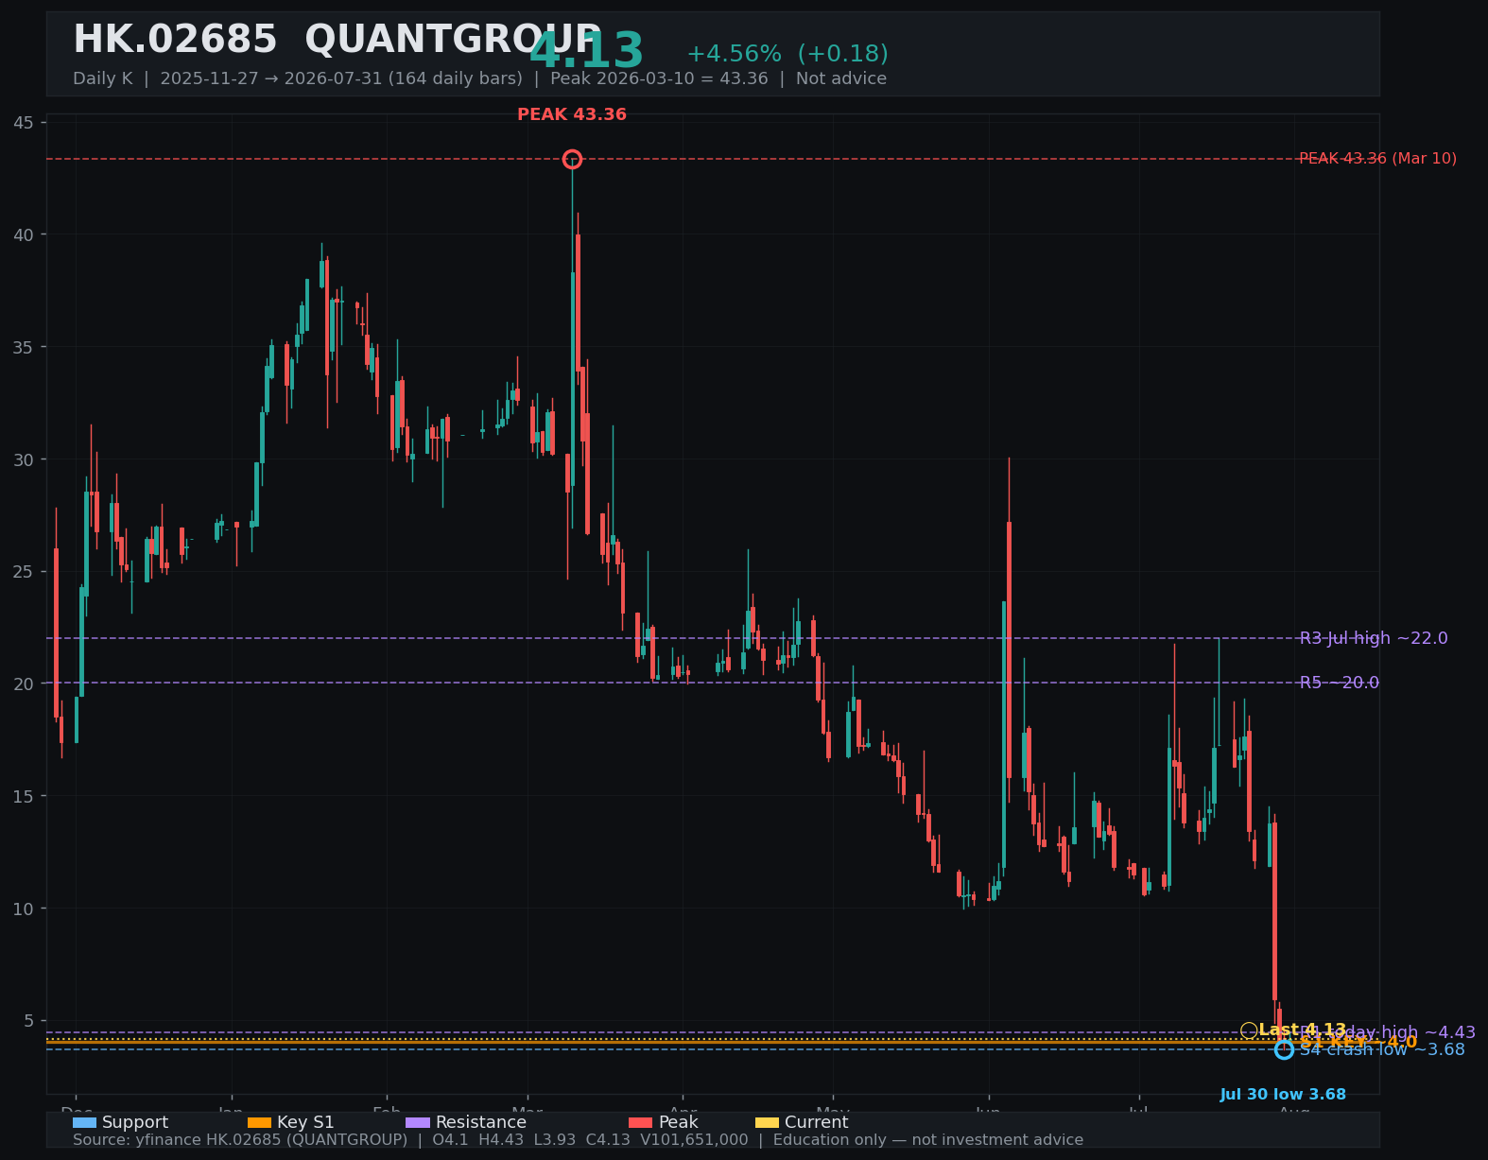Click the yellow Current legend swatch
This screenshot has width=1488, height=1160.
[x=767, y=1122]
